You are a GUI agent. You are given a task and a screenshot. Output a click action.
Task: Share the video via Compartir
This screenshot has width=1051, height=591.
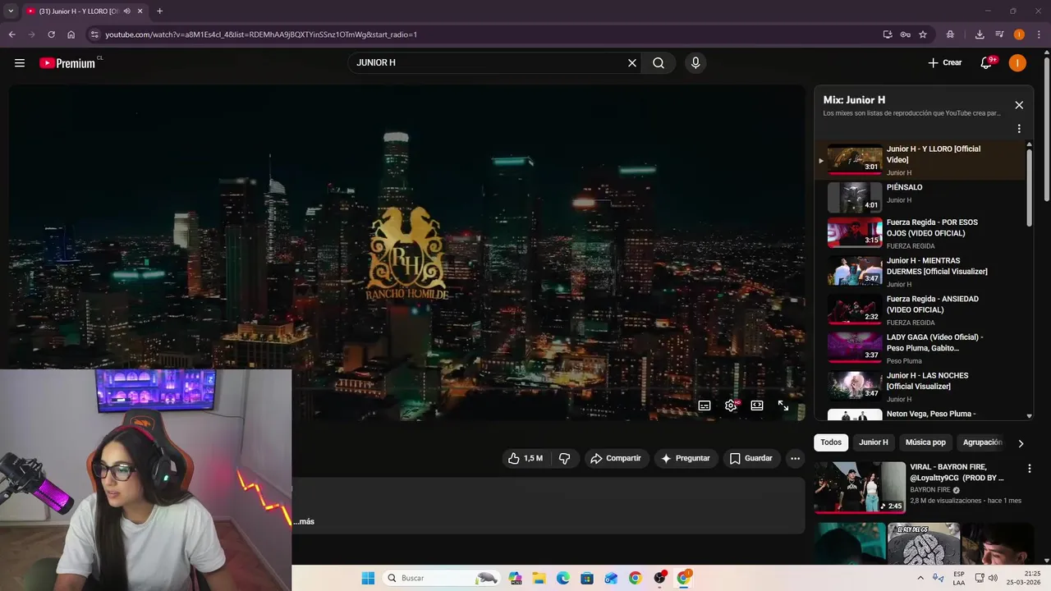click(616, 458)
